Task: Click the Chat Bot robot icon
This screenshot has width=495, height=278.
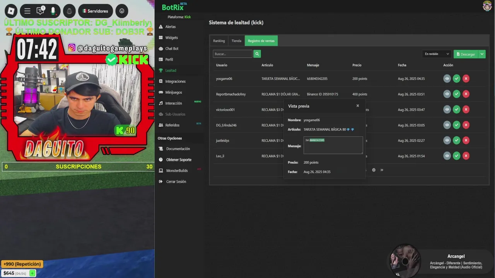Action: (161, 49)
